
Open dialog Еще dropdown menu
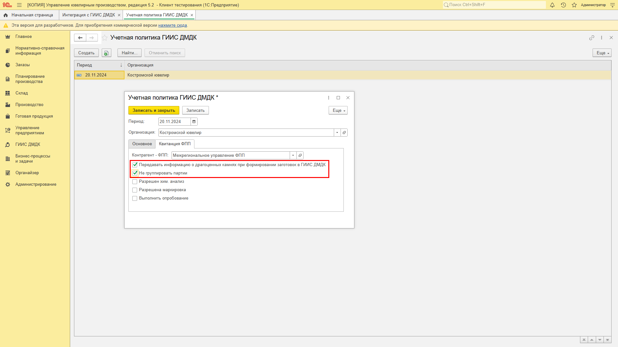[338, 110]
